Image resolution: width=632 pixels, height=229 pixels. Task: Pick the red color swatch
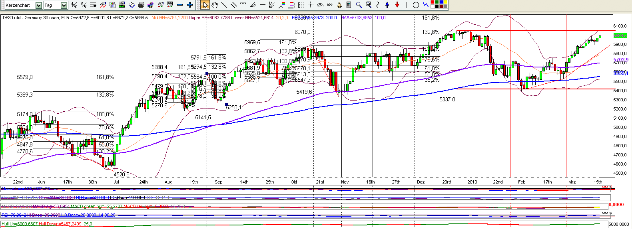433,2
